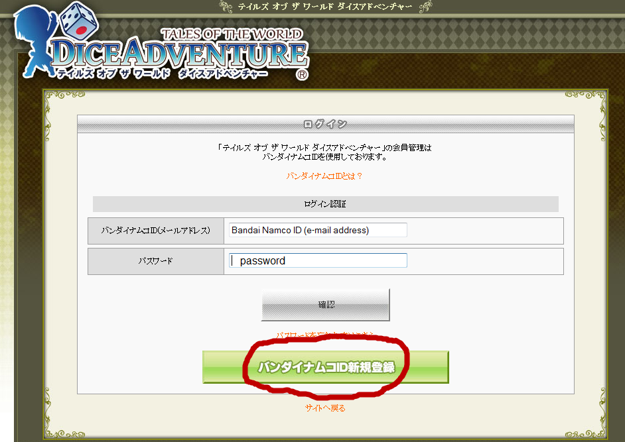Click the ログイン認証 section heading
This screenshot has height=442, width=625.
pyautogui.click(x=325, y=204)
